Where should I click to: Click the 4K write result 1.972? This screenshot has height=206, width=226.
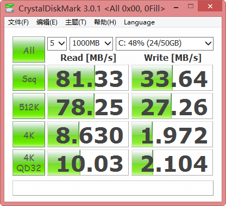(172, 134)
